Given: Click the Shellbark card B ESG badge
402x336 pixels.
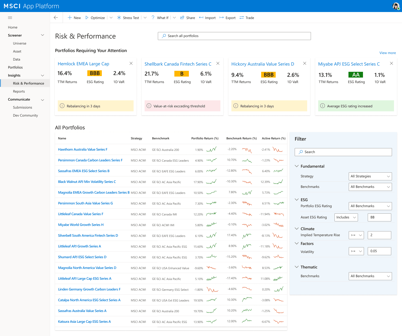Looking at the screenshot, I should [182, 74].
